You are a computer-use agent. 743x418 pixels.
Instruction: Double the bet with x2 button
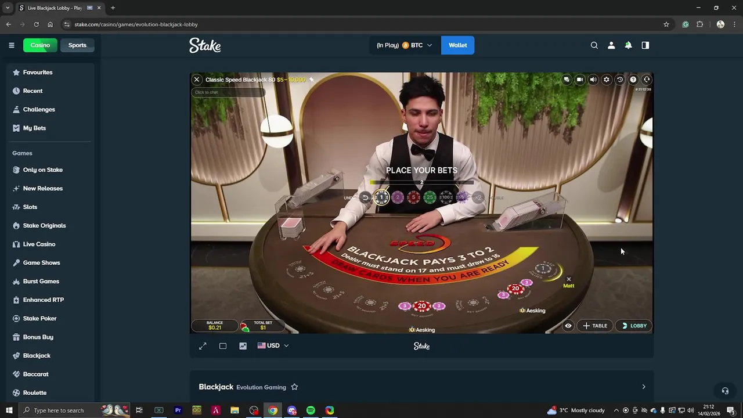[479, 198]
